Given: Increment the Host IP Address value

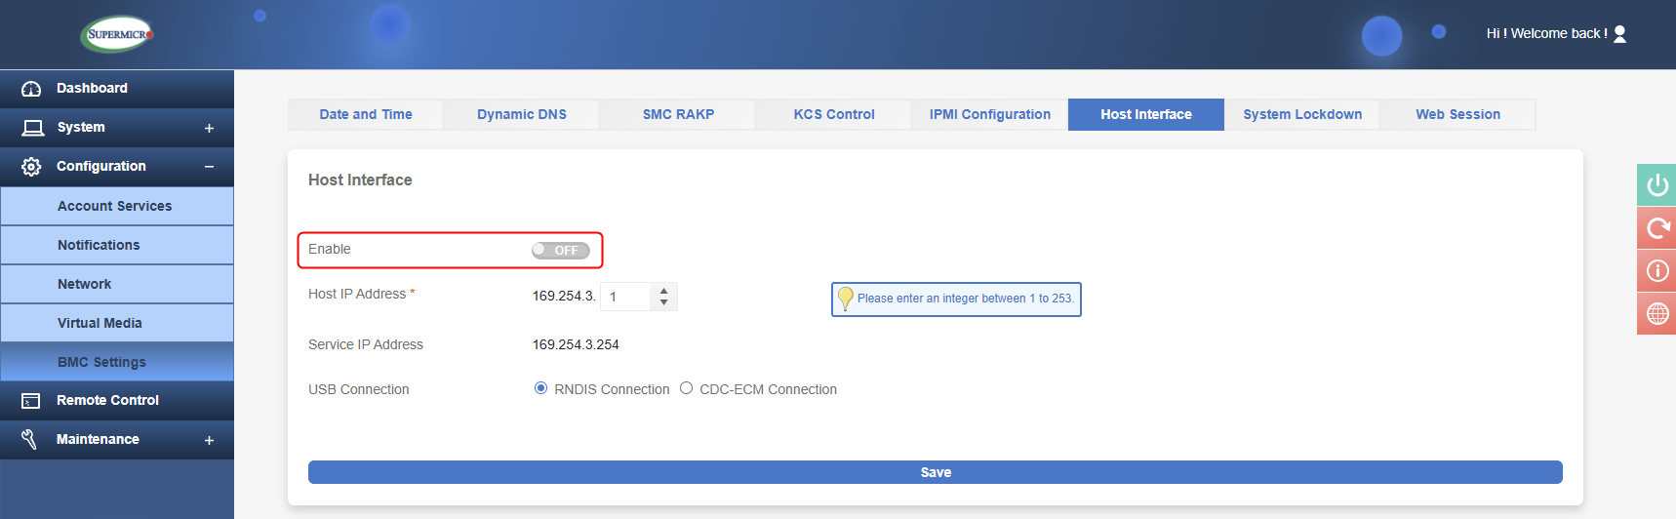Looking at the screenshot, I should click(663, 291).
